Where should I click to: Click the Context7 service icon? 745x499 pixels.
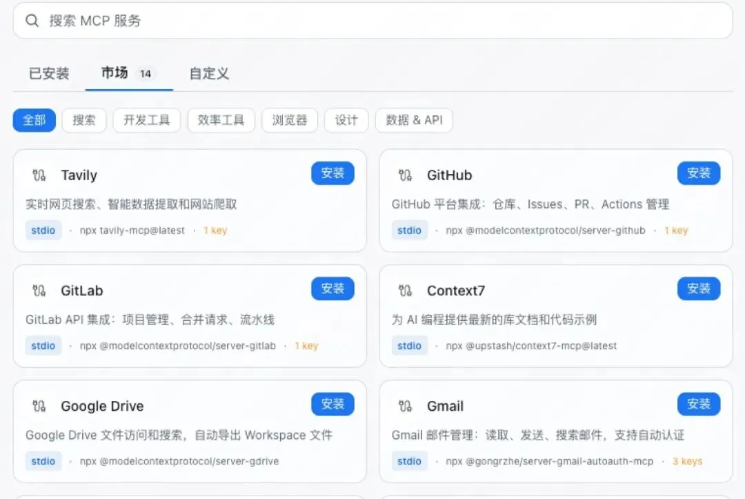tap(406, 291)
